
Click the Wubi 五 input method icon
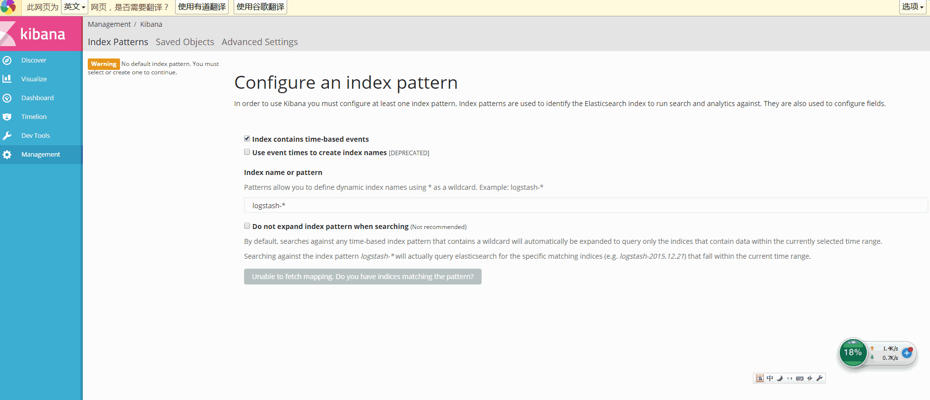[760, 378]
